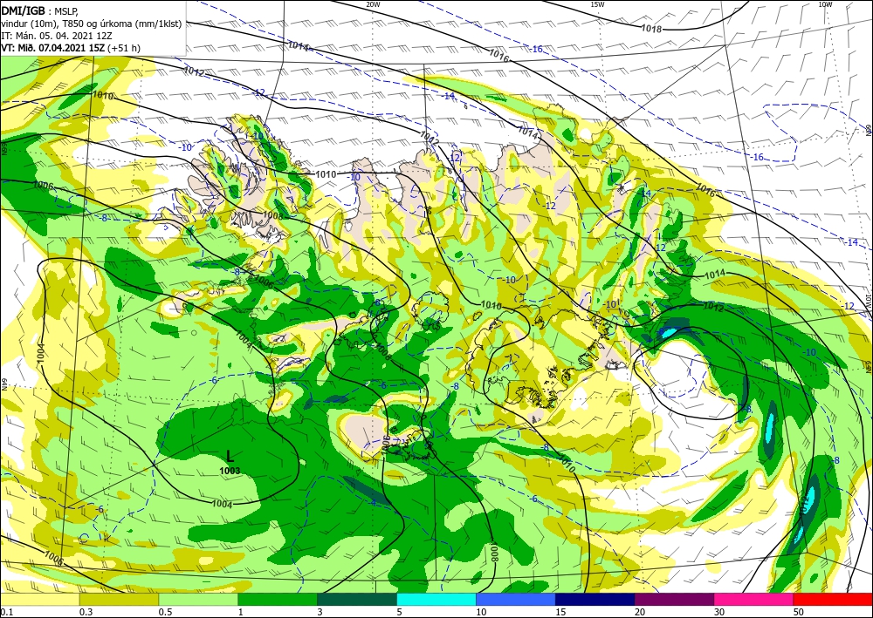Click the '0.5' legend value
The height and width of the screenshot is (618, 873).
tap(164, 612)
